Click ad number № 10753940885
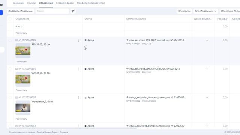The height and width of the screenshot is (135, 240). (27, 40)
